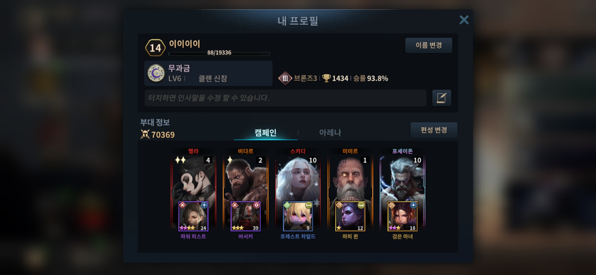
Task: Select the 파워 피스트 unit portrait
Action: click(193, 216)
